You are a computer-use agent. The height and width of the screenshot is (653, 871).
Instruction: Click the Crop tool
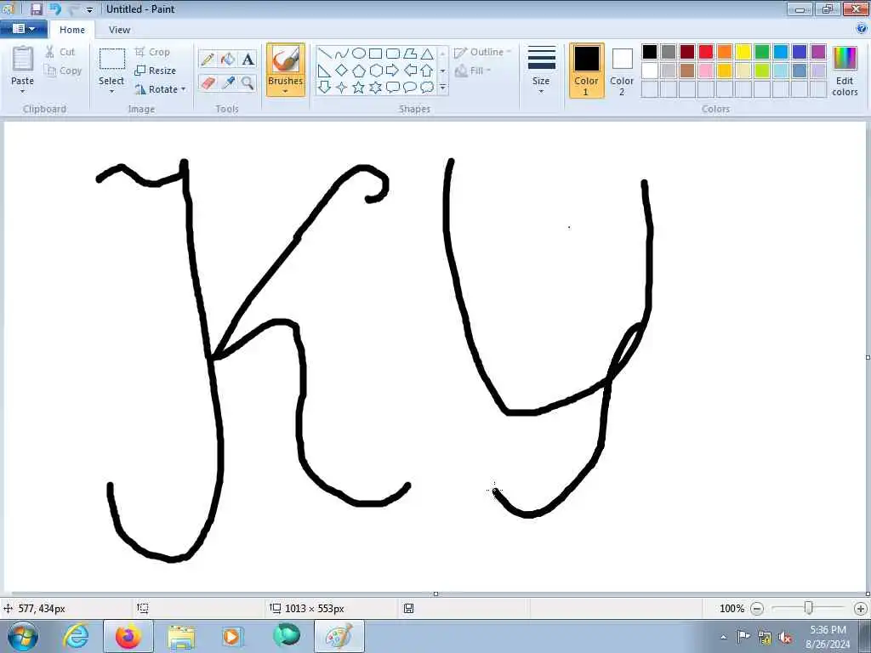click(x=152, y=52)
